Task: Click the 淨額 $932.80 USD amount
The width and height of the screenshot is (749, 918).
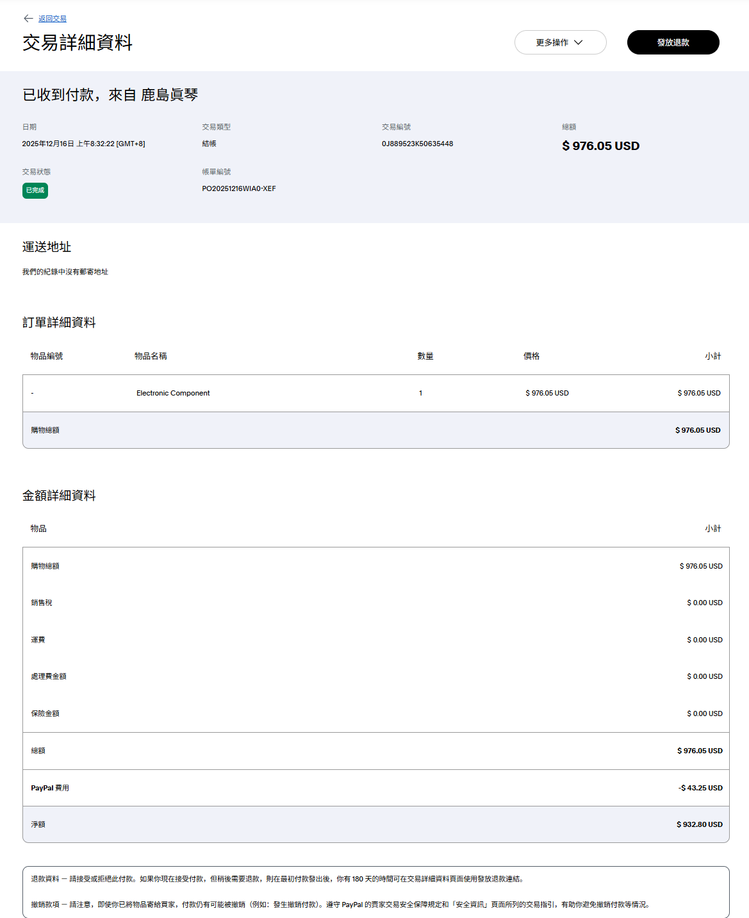Action: (699, 824)
